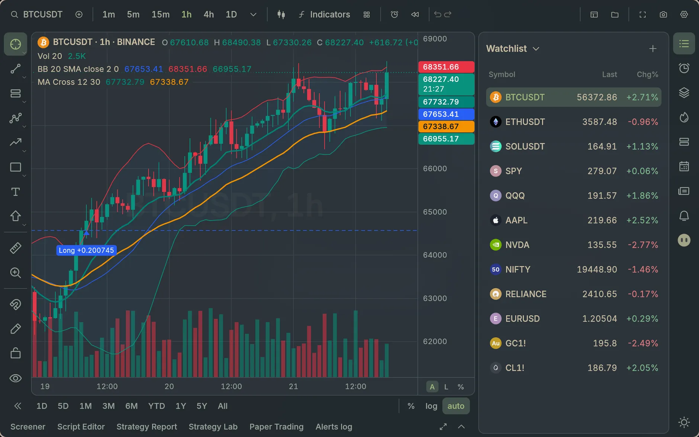Open the Script Editor tab

[81, 427]
